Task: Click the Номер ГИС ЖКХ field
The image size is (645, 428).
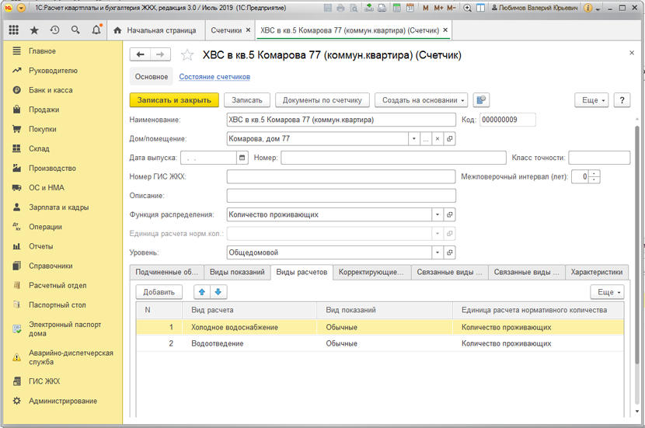Action: (x=341, y=176)
